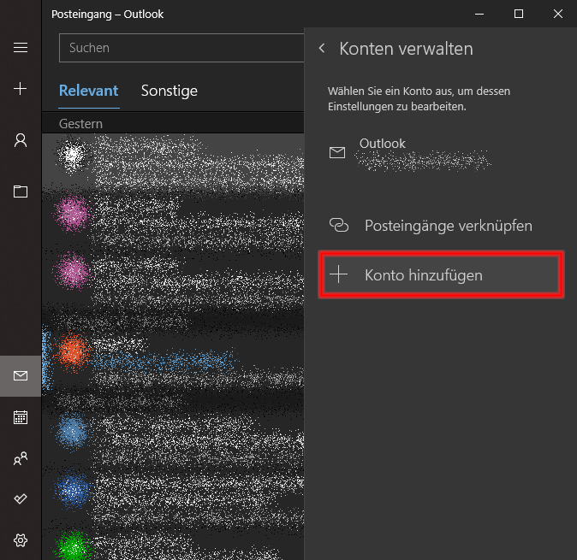Click the Gestern group header
This screenshot has width=577, height=560.
173,124
